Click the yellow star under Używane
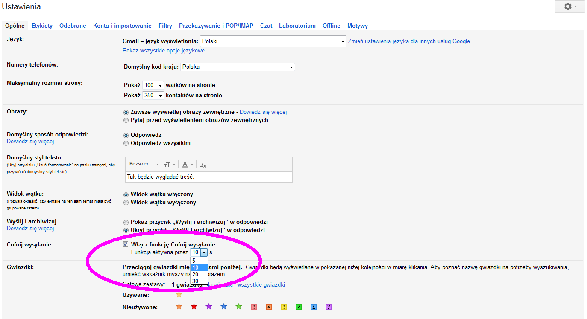This screenshot has height=319, width=587. point(179,295)
